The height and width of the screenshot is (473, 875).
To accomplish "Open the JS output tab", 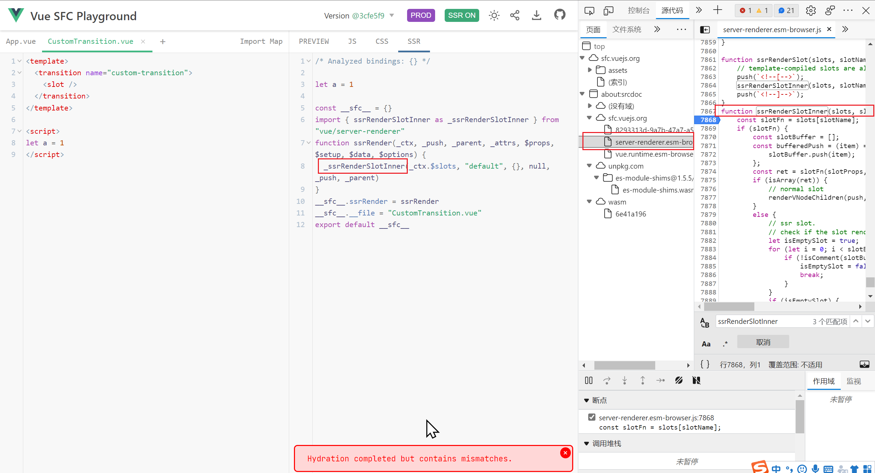I will 352,41.
